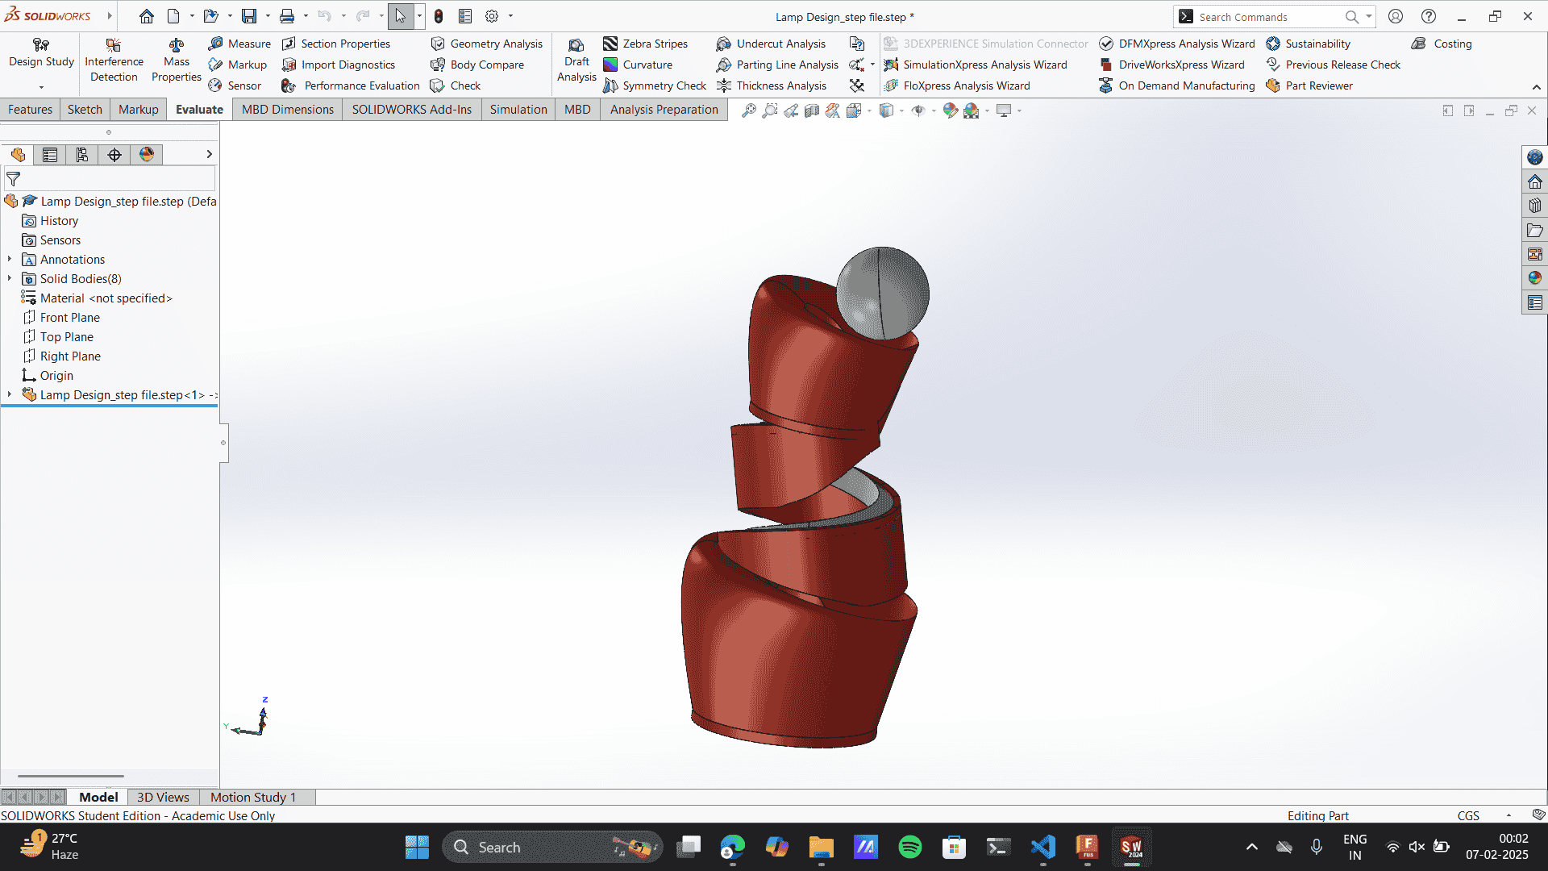
Task: Expand the Lamp Design_step file.step<1> feature
Action: (10, 394)
